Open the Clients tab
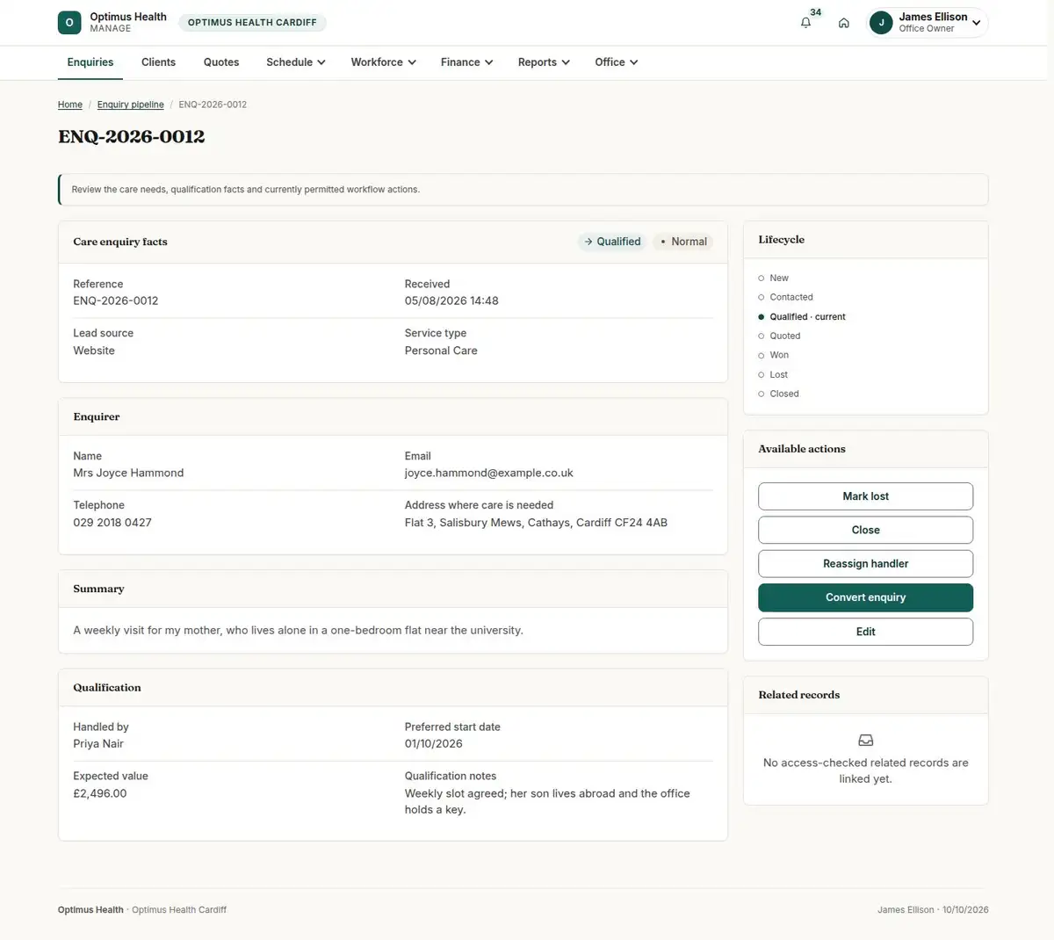Viewport: 1054px width, 940px height. (x=158, y=62)
